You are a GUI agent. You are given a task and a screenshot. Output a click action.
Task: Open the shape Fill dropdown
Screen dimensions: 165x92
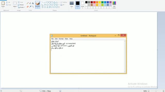coord(63,5)
